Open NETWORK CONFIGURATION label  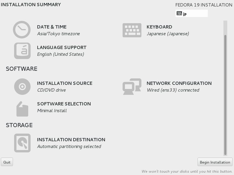(x=179, y=83)
